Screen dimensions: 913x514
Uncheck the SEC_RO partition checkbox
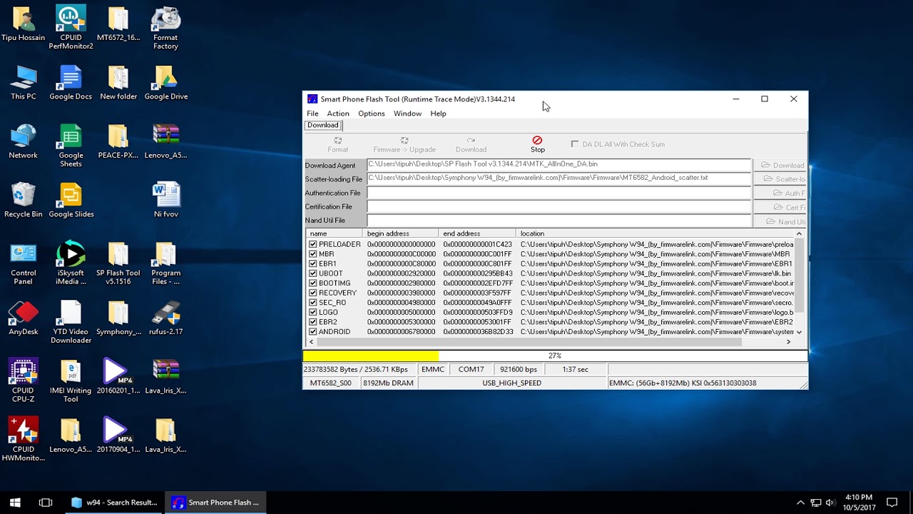312,303
